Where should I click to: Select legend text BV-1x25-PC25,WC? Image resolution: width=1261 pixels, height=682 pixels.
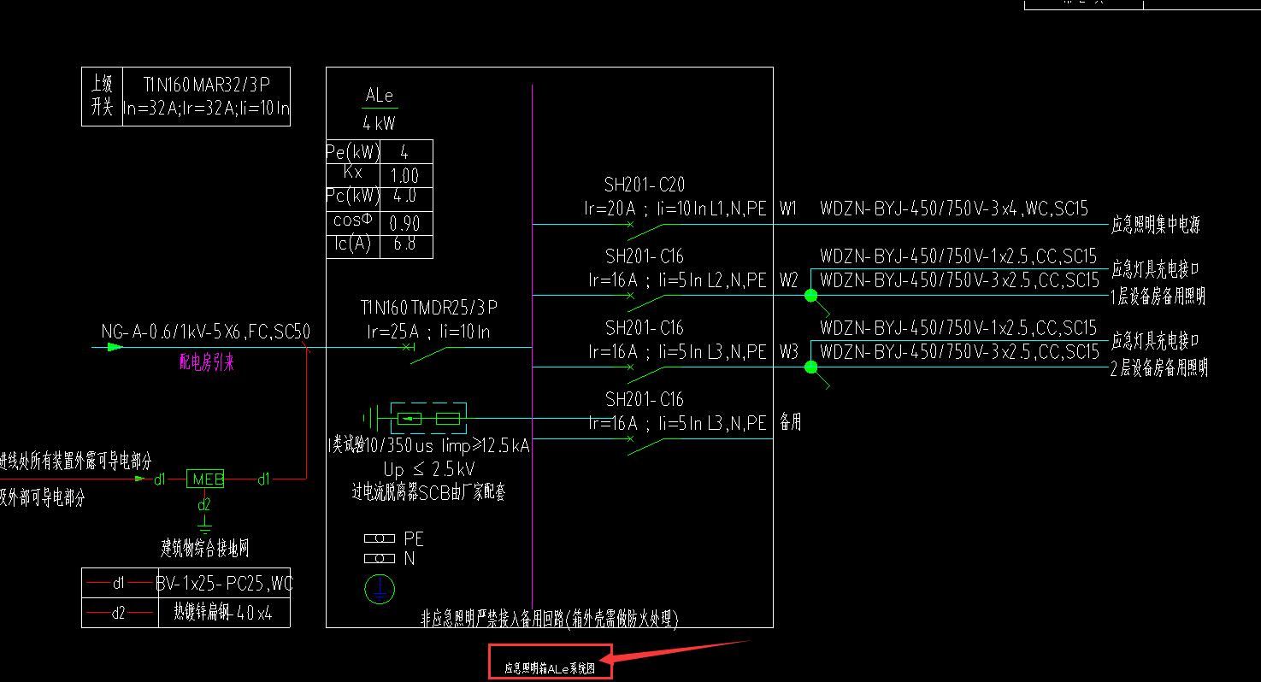226,585
